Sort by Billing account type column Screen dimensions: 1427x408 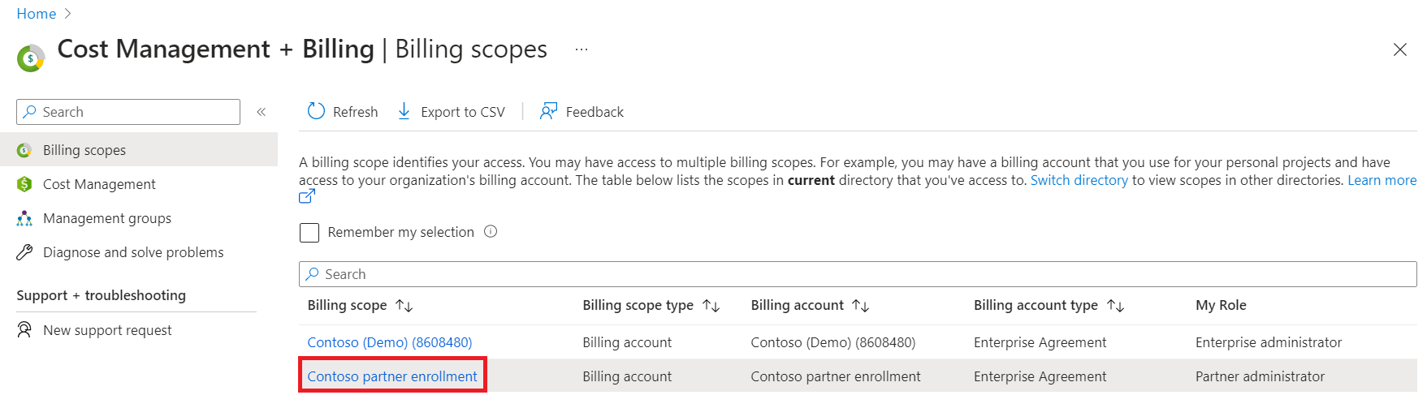tap(1116, 306)
